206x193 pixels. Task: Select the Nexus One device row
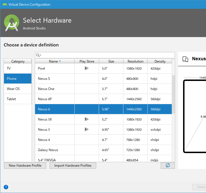tap(103, 89)
